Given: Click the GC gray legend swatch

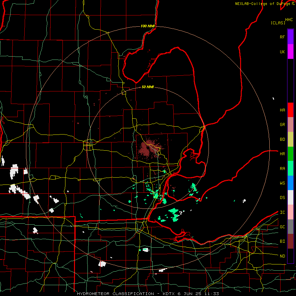Looking at the screenshot, I should (290, 227).
